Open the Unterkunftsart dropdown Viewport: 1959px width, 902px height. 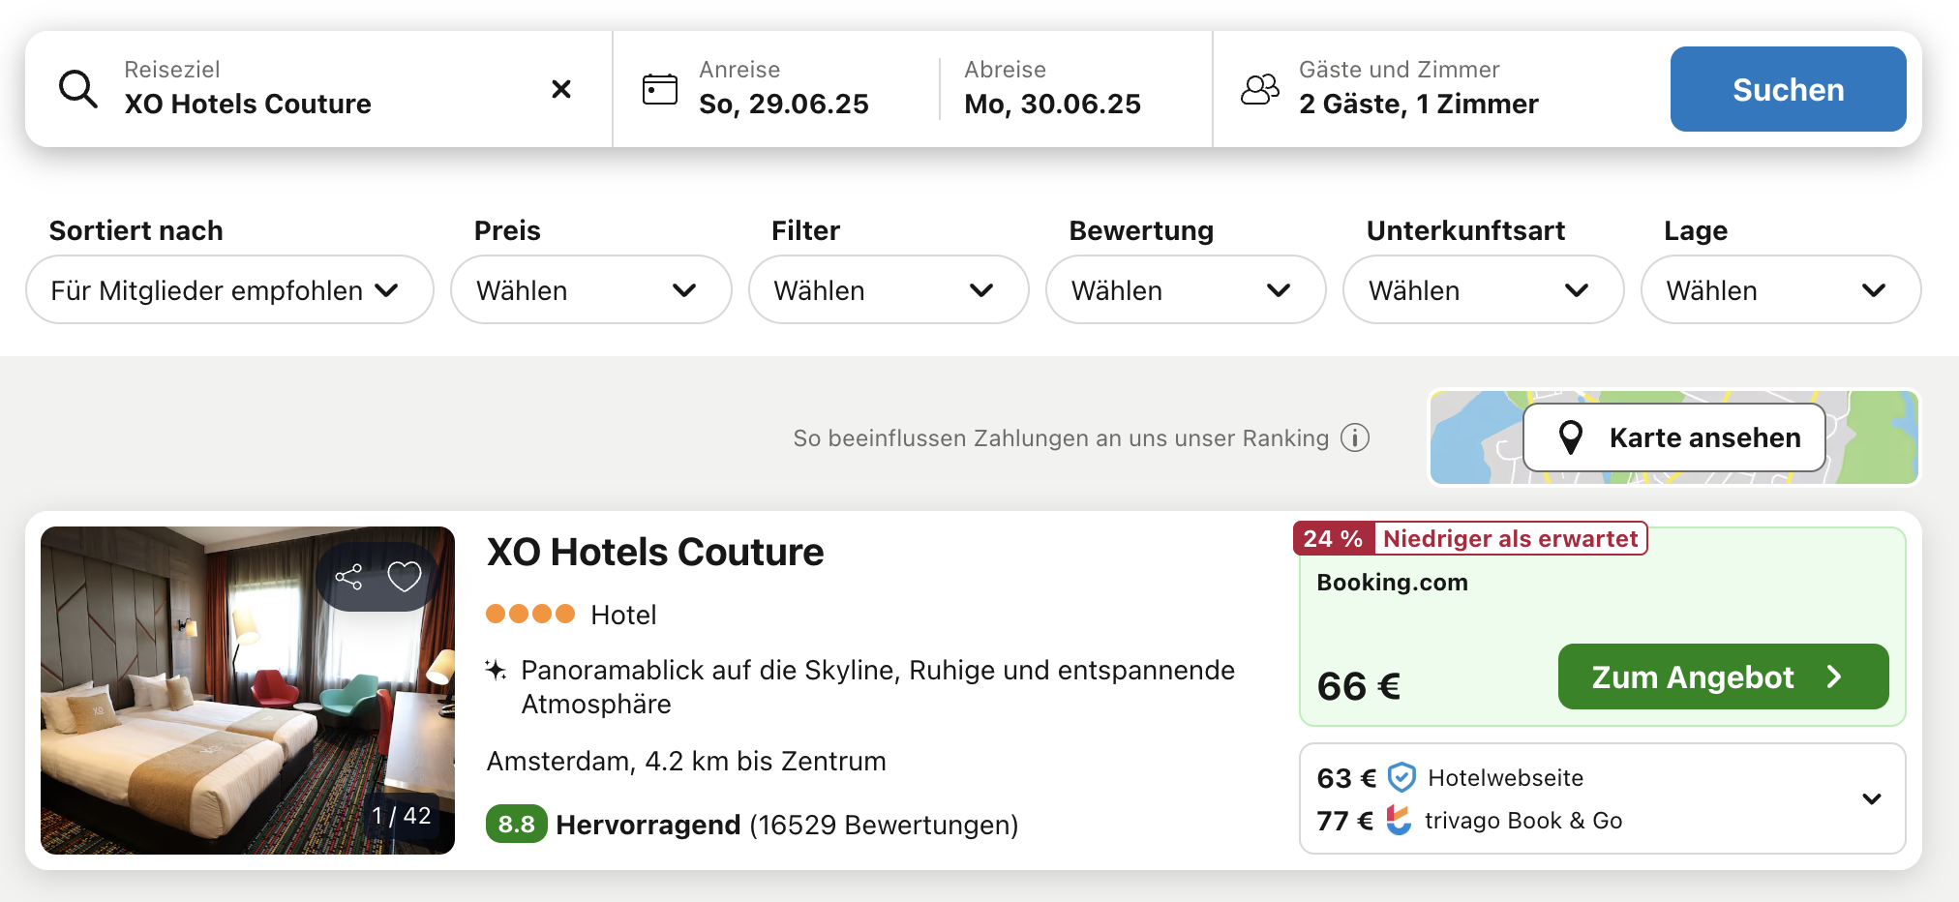(x=1482, y=290)
